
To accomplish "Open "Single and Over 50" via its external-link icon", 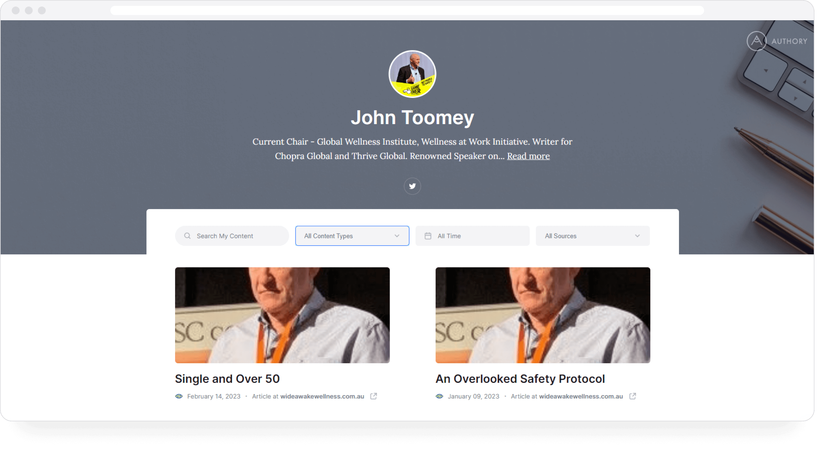I will tap(374, 396).
